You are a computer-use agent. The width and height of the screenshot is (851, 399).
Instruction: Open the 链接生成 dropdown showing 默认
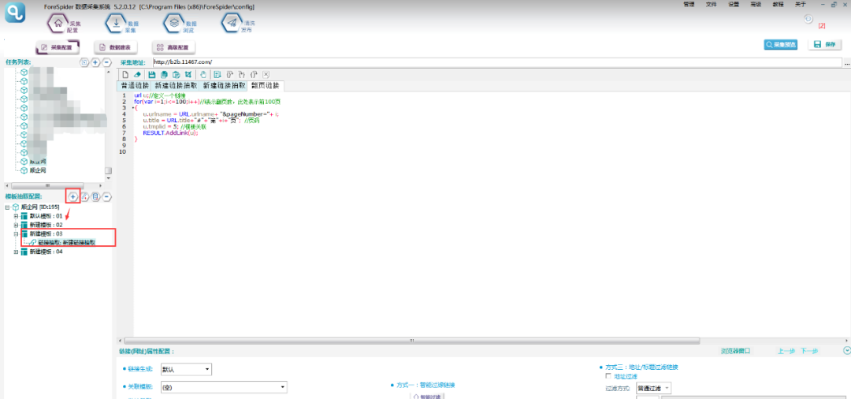pos(186,369)
